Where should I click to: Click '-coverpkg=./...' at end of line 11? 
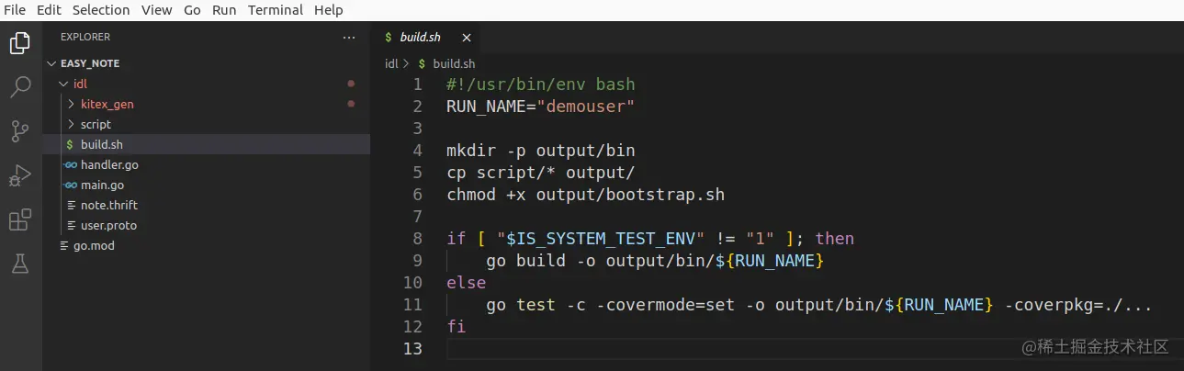[1077, 305]
